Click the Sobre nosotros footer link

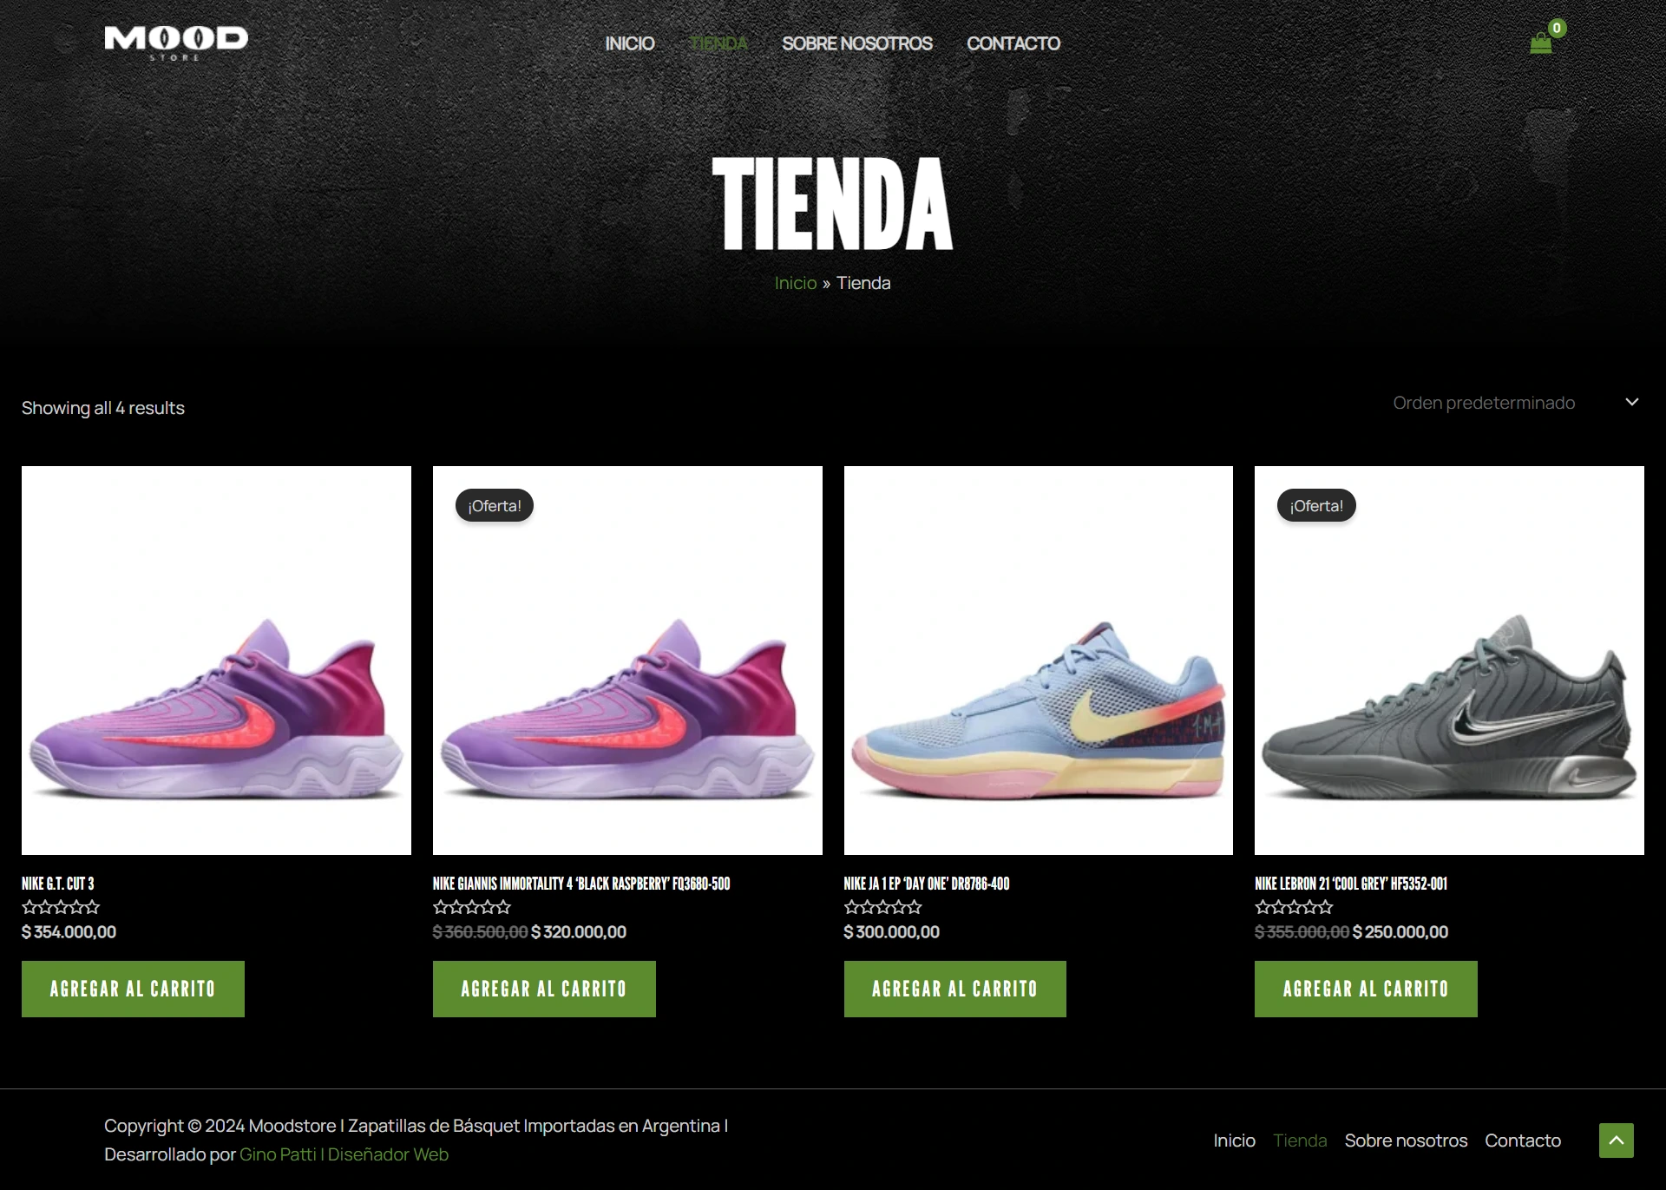1406,1141
